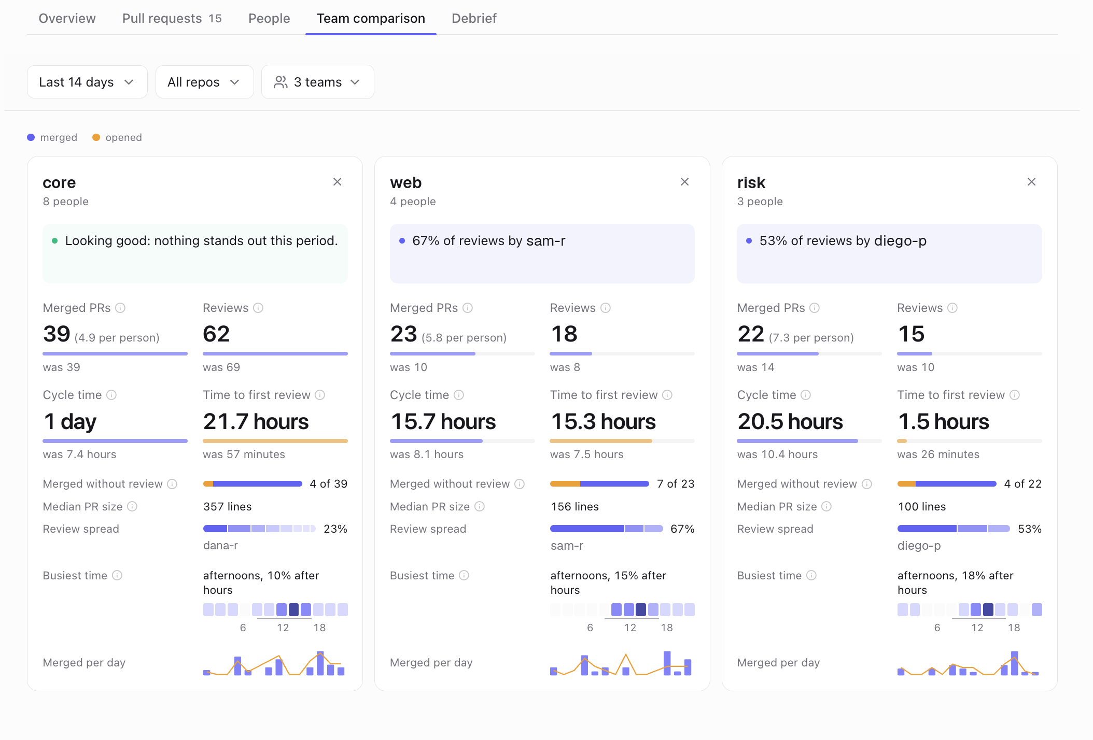Click info icon for risk Busiest time
Screen dimensions: 1093x740
point(811,575)
